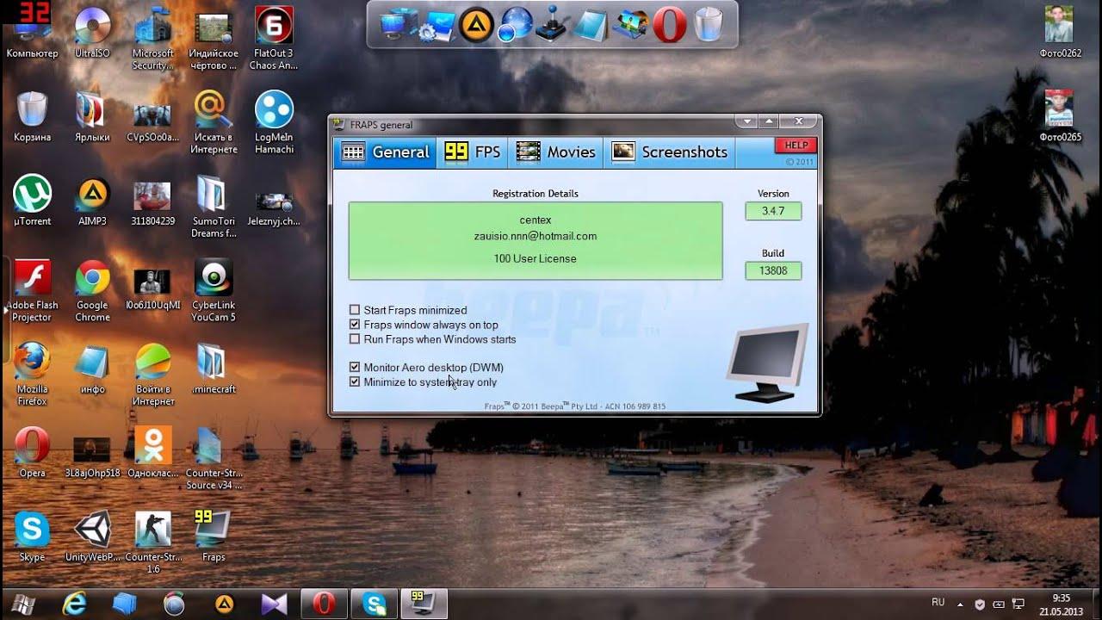Uncheck Fraps window always on top
Image resolution: width=1102 pixels, height=620 pixels.
coord(355,325)
